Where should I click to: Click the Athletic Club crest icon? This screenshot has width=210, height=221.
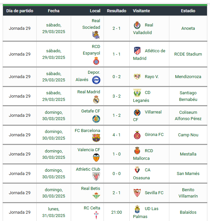(96, 176)
